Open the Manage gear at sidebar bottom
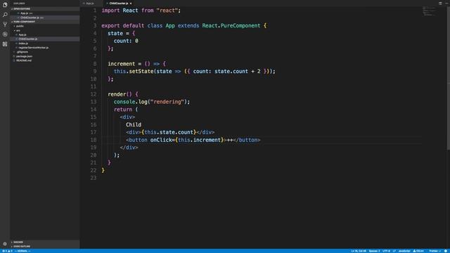This screenshot has height=253, width=450. 5,244
